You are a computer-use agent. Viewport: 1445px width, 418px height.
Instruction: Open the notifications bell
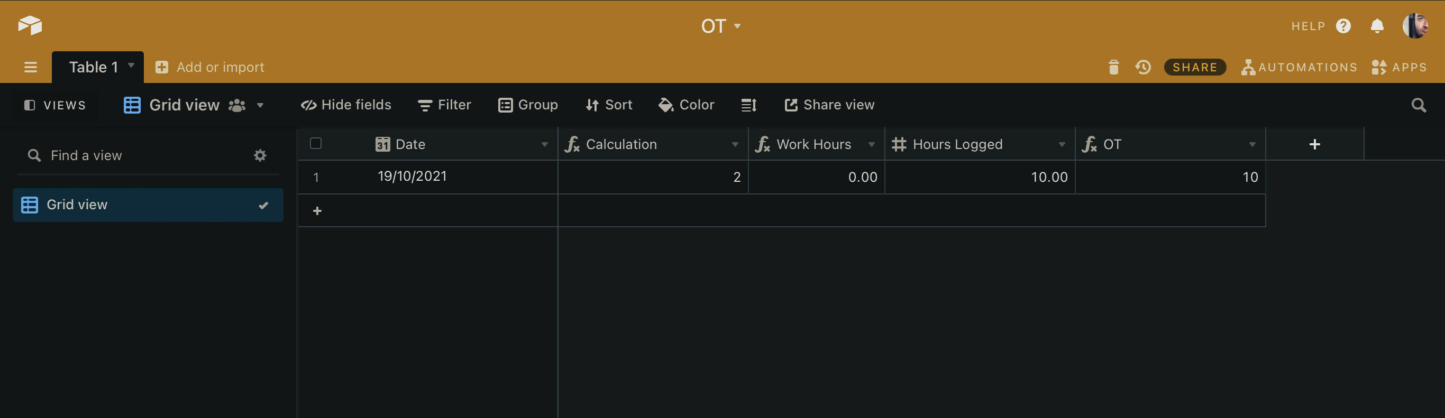tap(1377, 26)
